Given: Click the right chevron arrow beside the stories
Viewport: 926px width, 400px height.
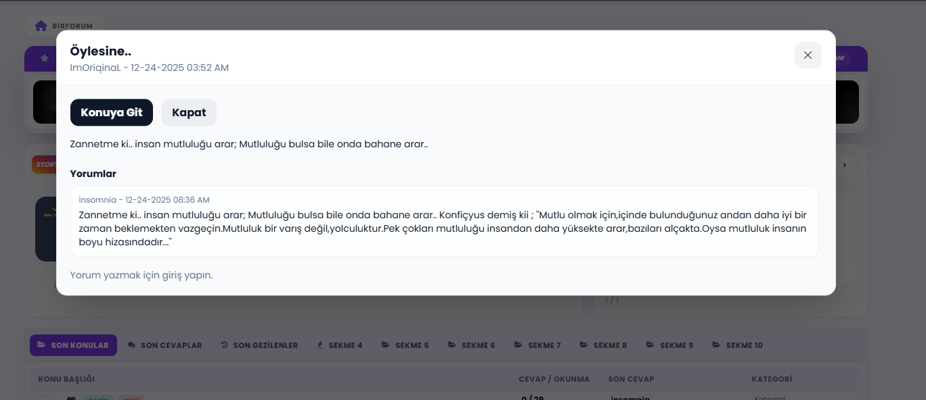Looking at the screenshot, I should (x=844, y=164).
